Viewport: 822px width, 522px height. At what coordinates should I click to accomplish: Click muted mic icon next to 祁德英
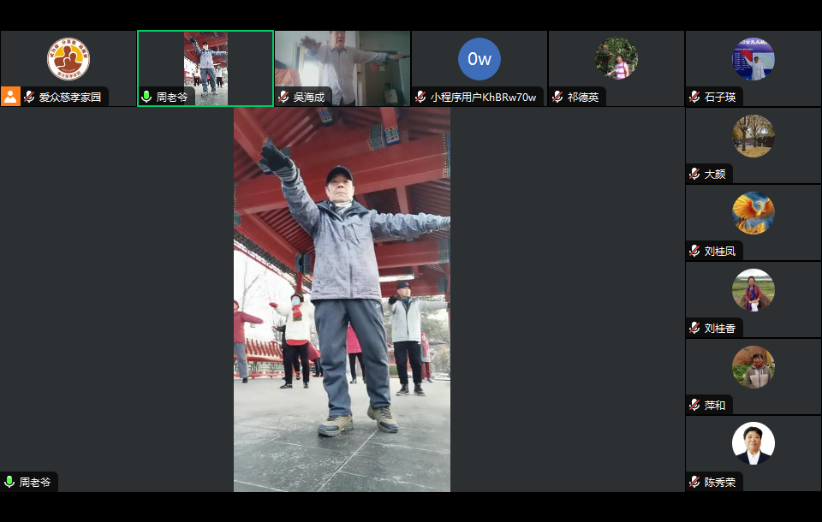(x=557, y=98)
